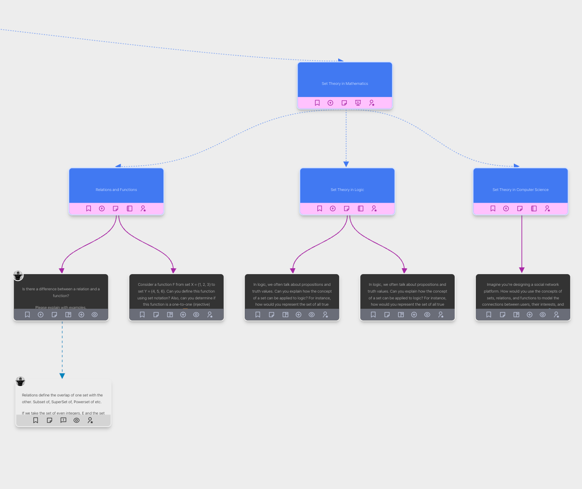
Task: Bookmark the Set Theory in Computer Science node
Action: point(493,209)
